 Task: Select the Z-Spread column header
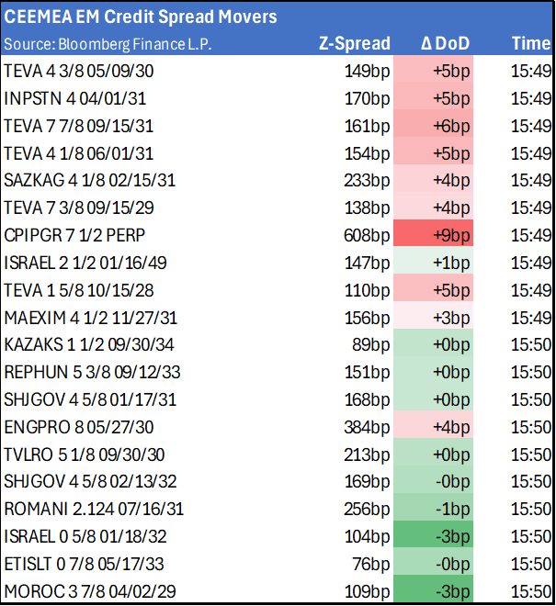pyautogui.click(x=354, y=43)
